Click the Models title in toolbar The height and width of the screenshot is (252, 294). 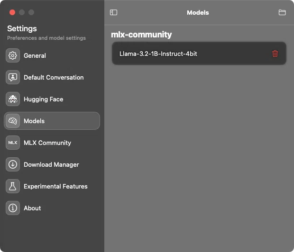(198, 13)
